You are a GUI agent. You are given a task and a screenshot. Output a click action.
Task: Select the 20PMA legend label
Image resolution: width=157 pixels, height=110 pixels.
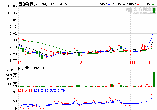(x=132, y=4)
